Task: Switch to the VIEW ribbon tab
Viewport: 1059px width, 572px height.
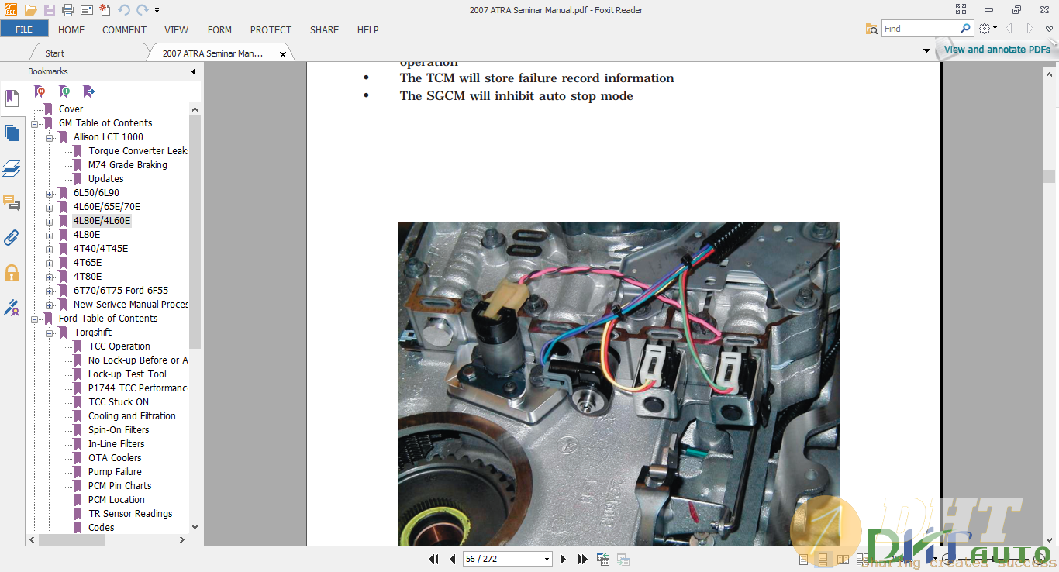Action: click(x=176, y=29)
